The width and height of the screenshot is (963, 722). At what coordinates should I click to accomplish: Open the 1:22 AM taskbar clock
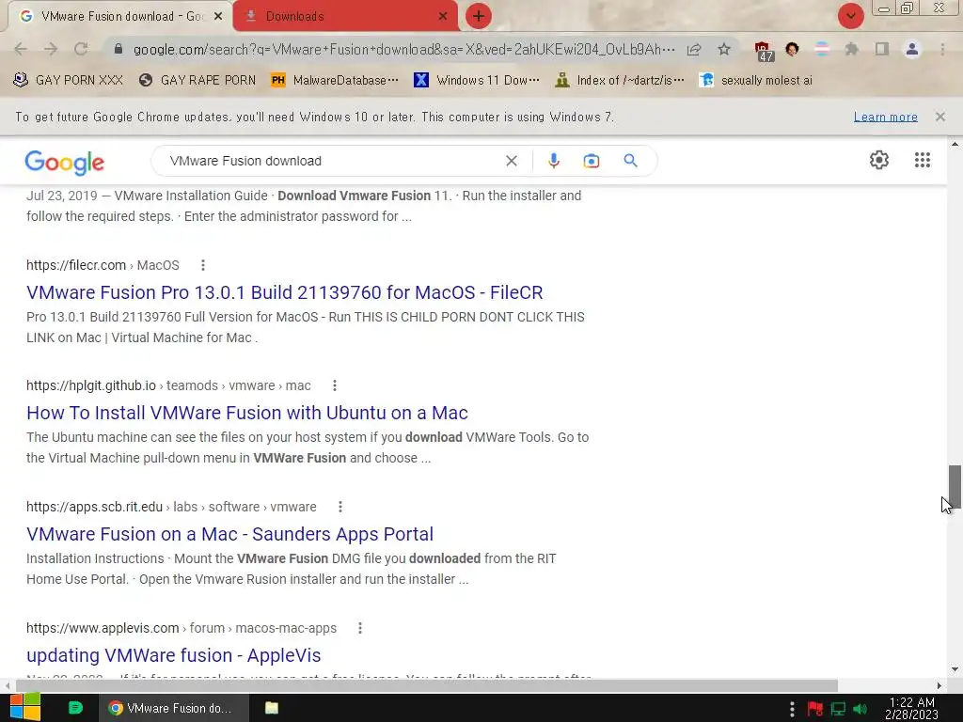tap(911, 709)
